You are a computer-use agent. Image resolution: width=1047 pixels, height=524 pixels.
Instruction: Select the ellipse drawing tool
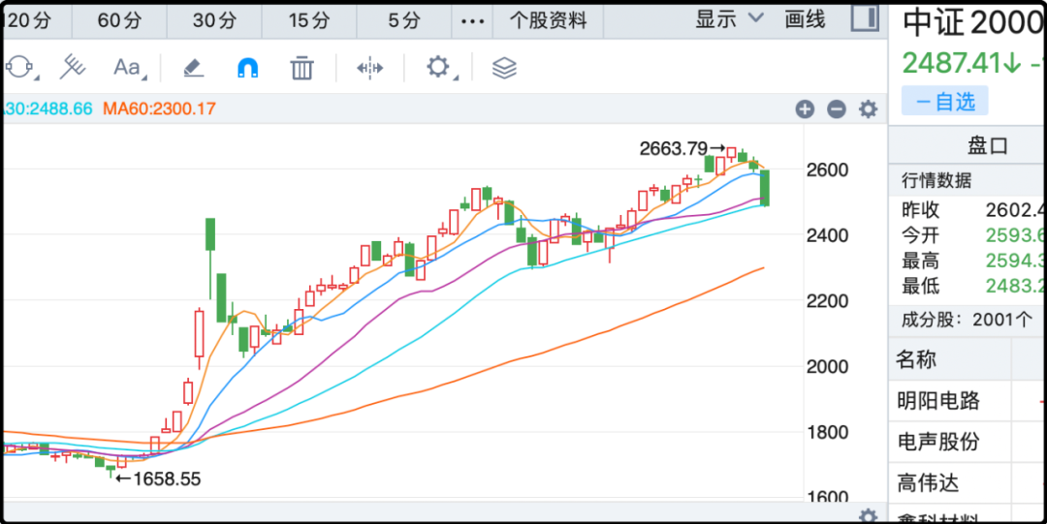click(19, 67)
